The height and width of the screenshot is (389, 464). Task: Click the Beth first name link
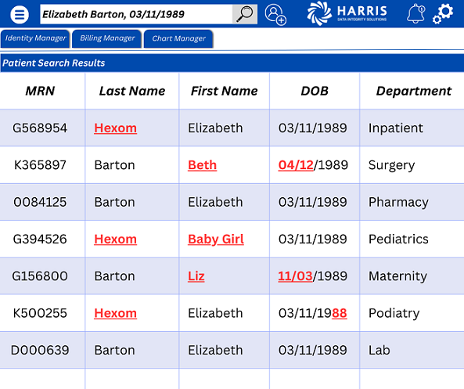click(203, 165)
